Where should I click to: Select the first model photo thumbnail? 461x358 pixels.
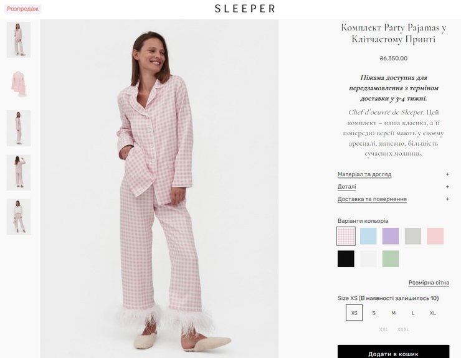pyautogui.click(x=19, y=40)
